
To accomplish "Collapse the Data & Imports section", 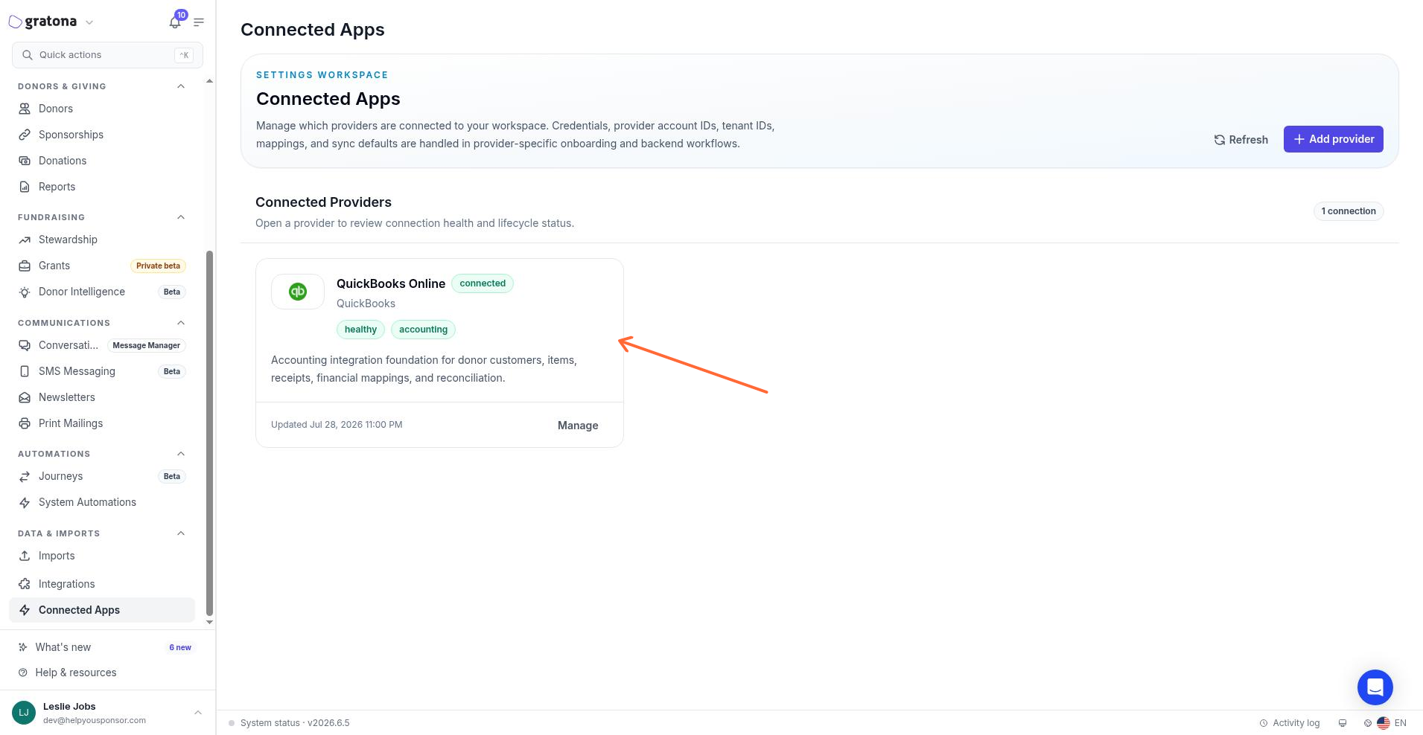I will (x=181, y=533).
